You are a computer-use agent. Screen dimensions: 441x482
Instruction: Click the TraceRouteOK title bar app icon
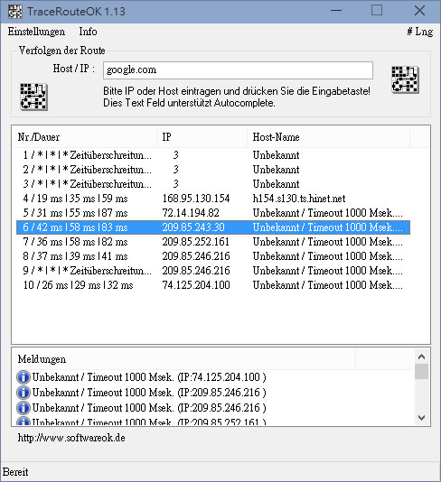pyautogui.click(x=14, y=12)
